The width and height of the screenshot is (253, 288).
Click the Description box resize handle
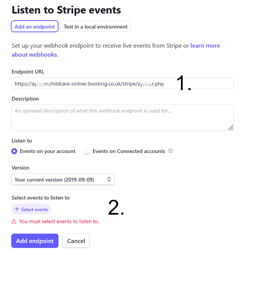(x=231, y=128)
